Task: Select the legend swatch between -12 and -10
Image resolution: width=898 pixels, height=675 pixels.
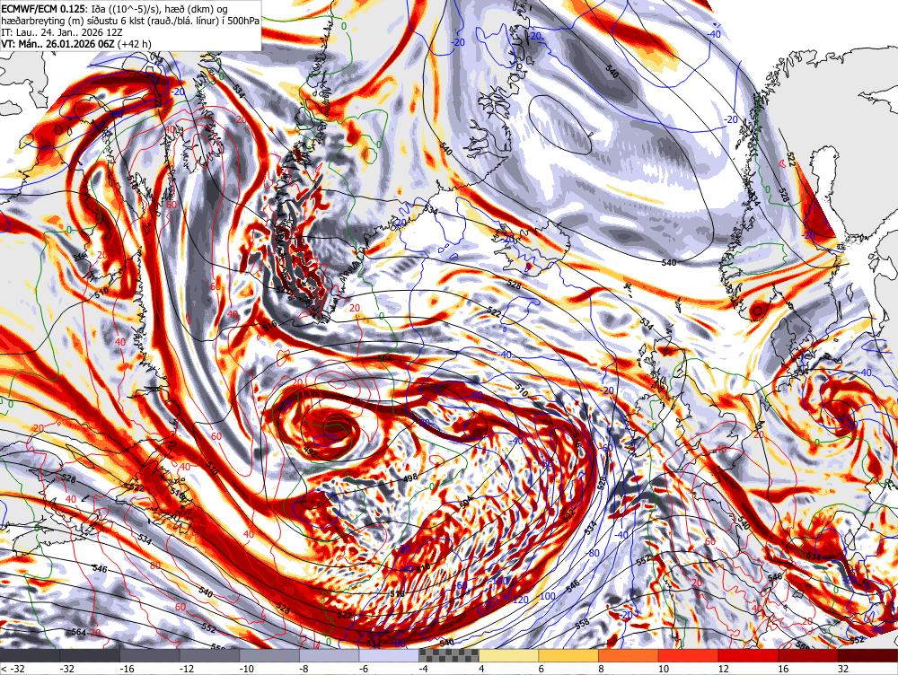Action: (x=209, y=655)
